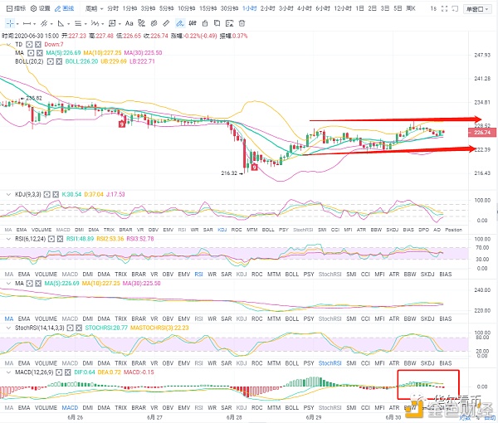Switch timeframe to 1日
This screenshot has height=423, width=498.
pyautogui.click(x=360, y=8)
